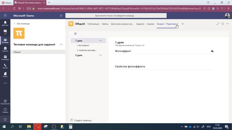
Task: Click the new chat compose icon
Action: pyautogui.click(x=61, y=16)
